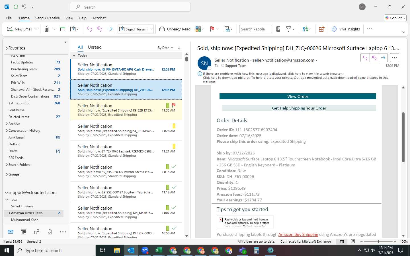Open the View tab

tap(69, 18)
